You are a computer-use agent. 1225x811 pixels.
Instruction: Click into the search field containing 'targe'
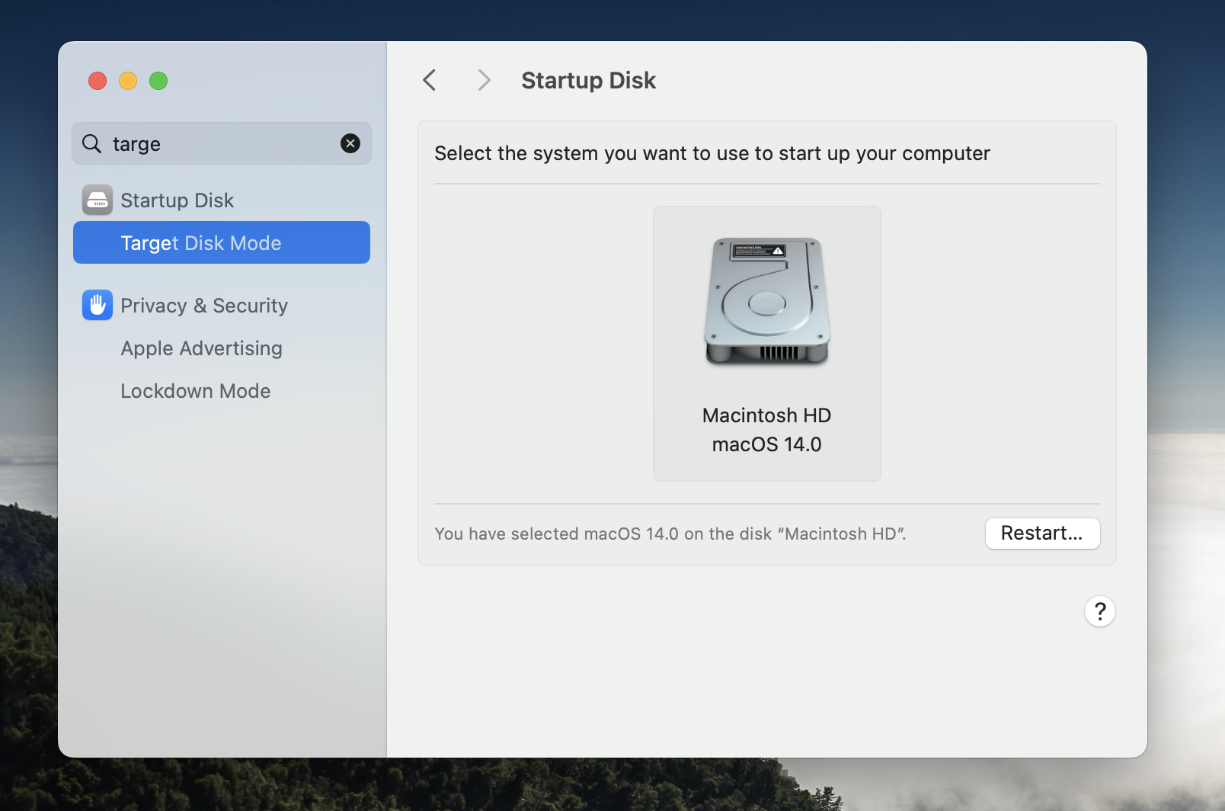222,143
